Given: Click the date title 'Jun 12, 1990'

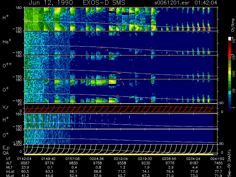Looking at the screenshot, I should click(51, 3).
